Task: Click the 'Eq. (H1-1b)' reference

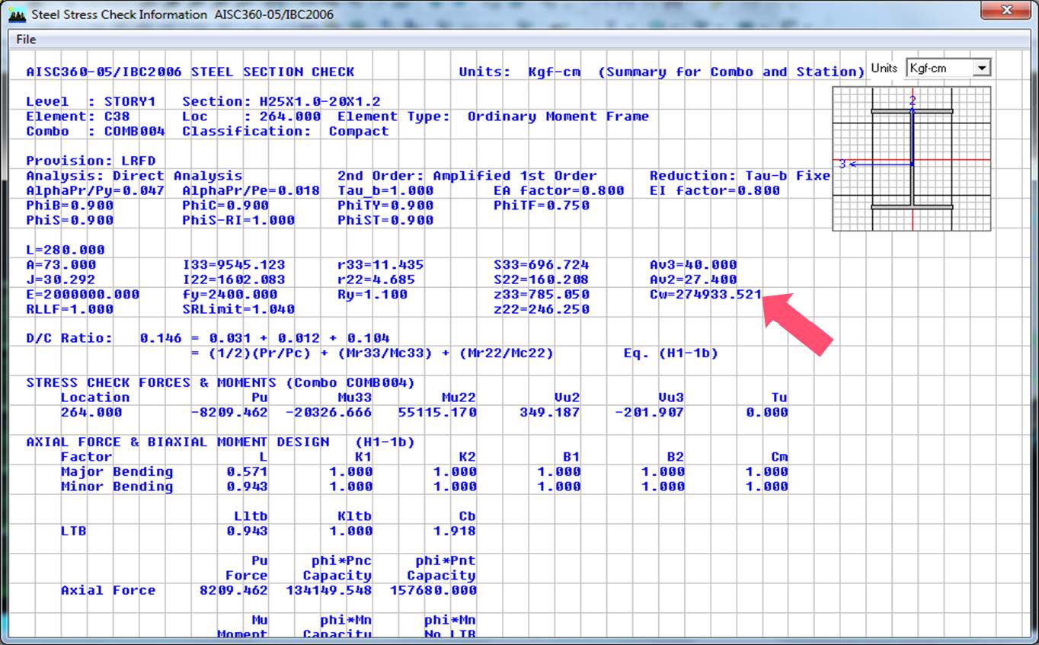Action: (x=671, y=353)
